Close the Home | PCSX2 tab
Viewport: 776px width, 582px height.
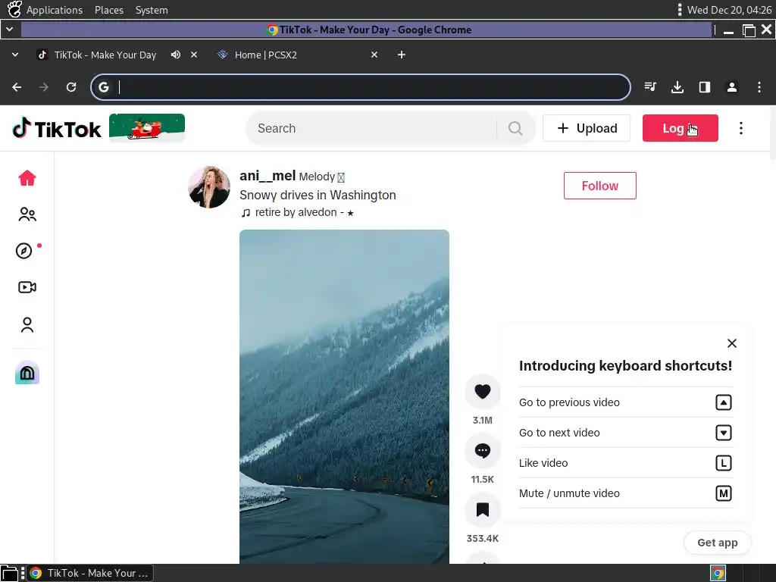[x=374, y=55]
